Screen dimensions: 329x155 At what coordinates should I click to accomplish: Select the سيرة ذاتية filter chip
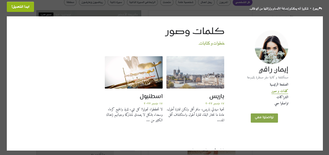pos(116,2)
